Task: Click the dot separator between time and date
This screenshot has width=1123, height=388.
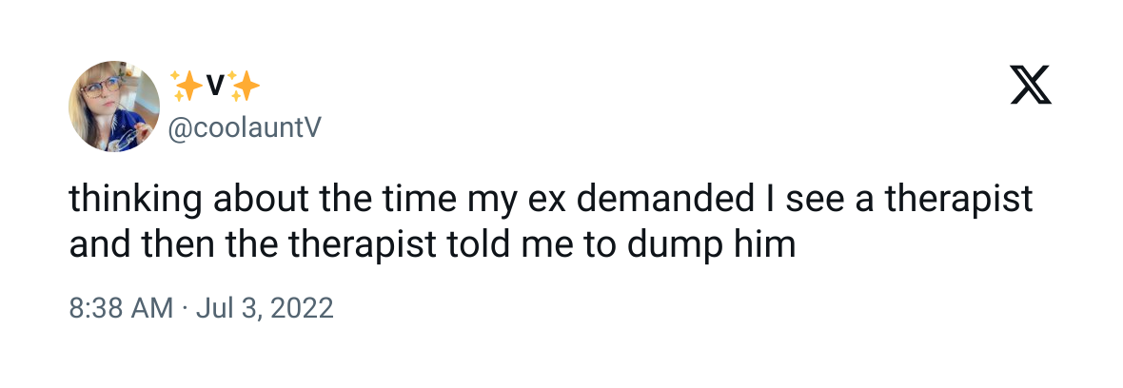Action: click(x=184, y=308)
